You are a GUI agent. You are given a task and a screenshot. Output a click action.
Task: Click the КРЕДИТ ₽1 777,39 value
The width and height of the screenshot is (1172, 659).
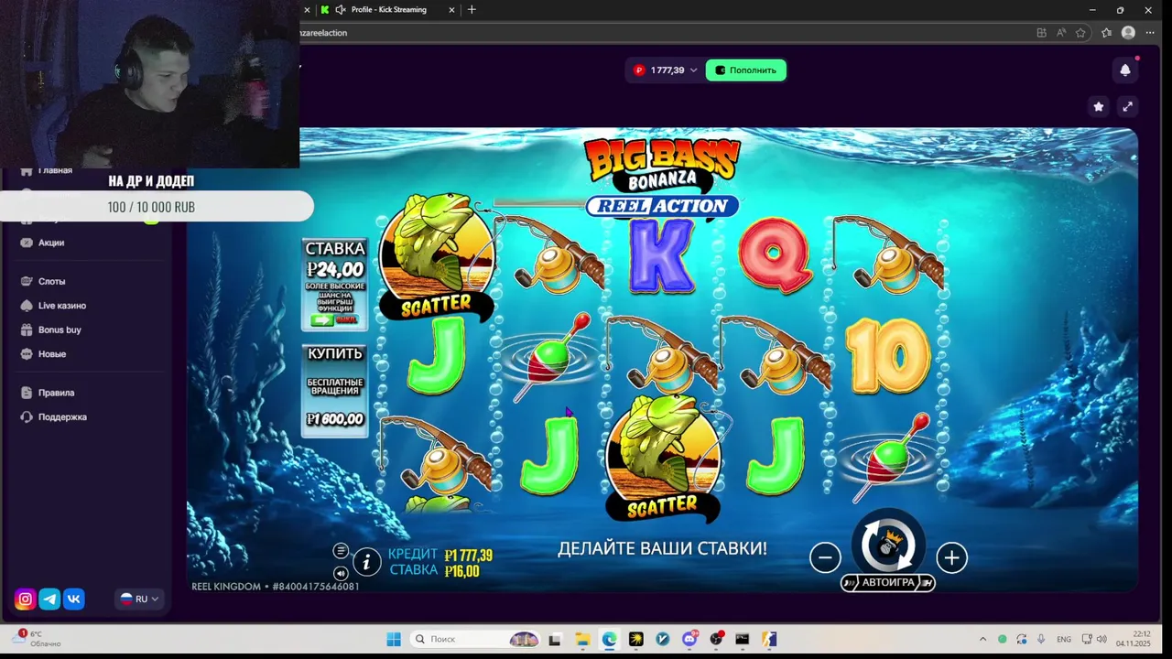[x=468, y=556]
